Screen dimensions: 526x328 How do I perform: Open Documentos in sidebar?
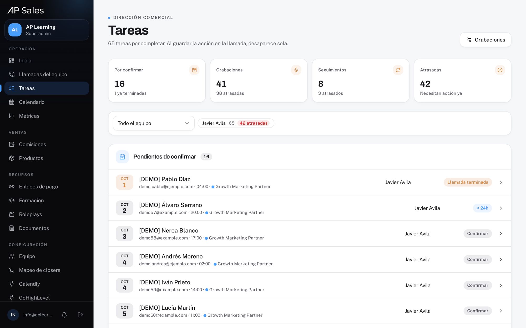point(47,228)
